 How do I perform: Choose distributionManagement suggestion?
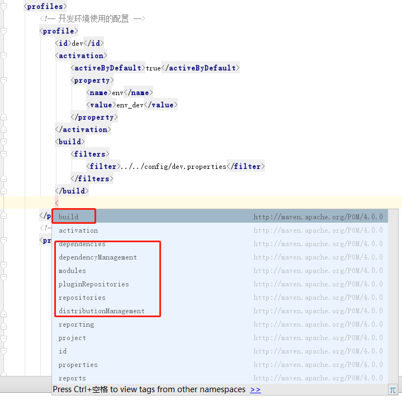coord(220,311)
